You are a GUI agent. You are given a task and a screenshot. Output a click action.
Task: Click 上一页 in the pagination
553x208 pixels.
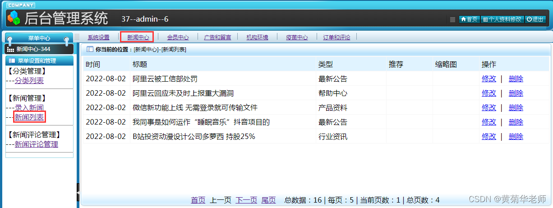tap(221, 200)
